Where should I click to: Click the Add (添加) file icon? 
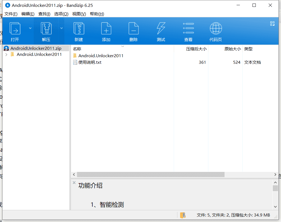click(106, 28)
